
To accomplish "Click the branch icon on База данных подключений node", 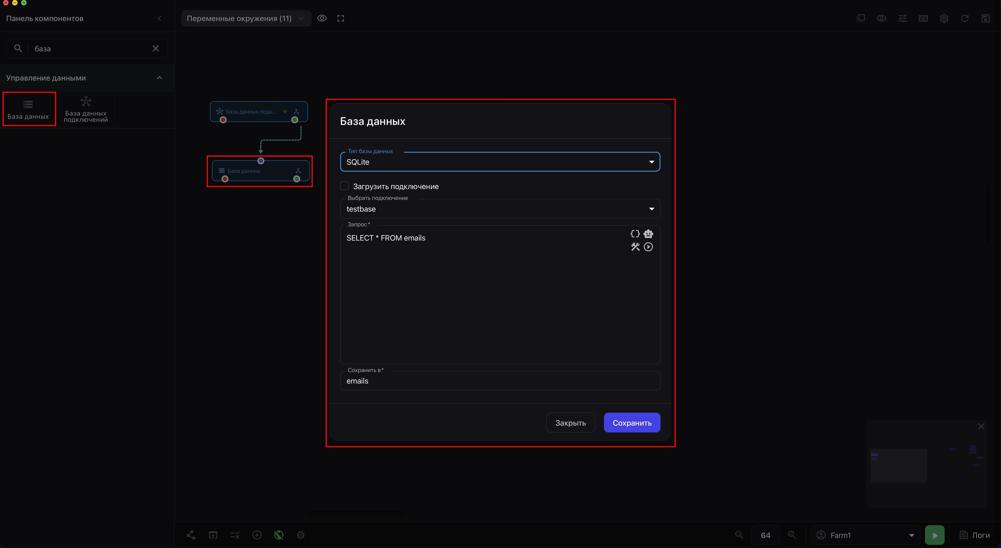I will (x=296, y=112).
